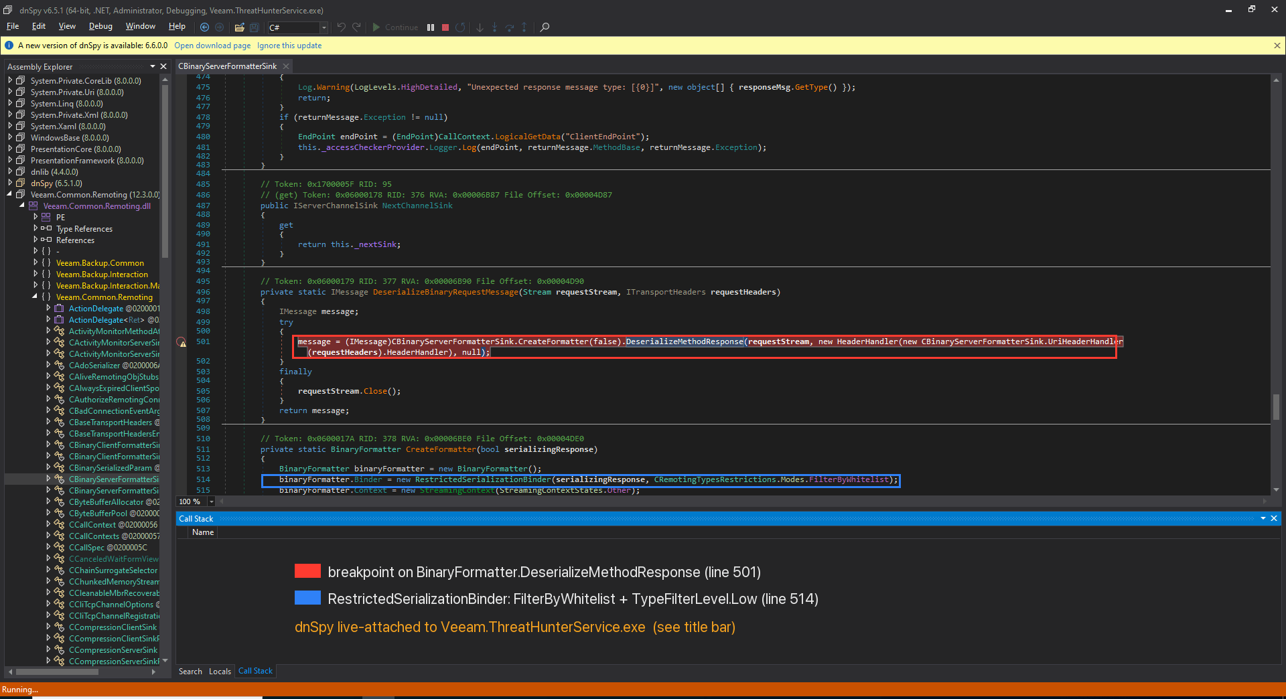
Task: Close the CBinaryServerFormatterSink tab
Action: pyautogui.click(x=286, y=66)
